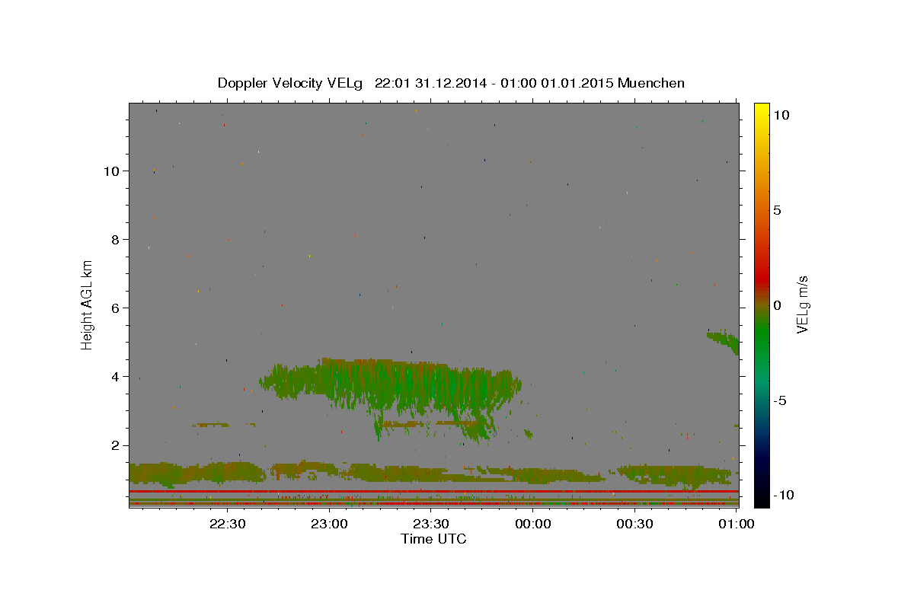This screenshot has height=609, width=914.
Task: Click the colorbar tick label 10
Action: point(781,114)
